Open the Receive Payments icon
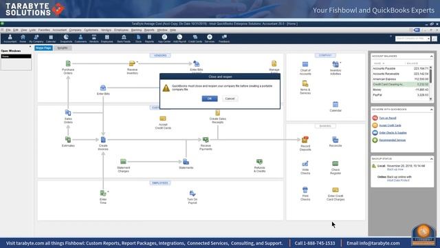 pyautogui.click(x=206, y=143)
